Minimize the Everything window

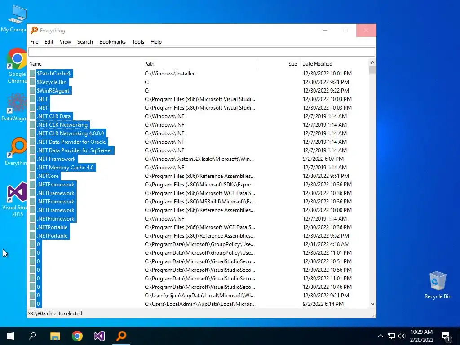[x=325, y=30]
